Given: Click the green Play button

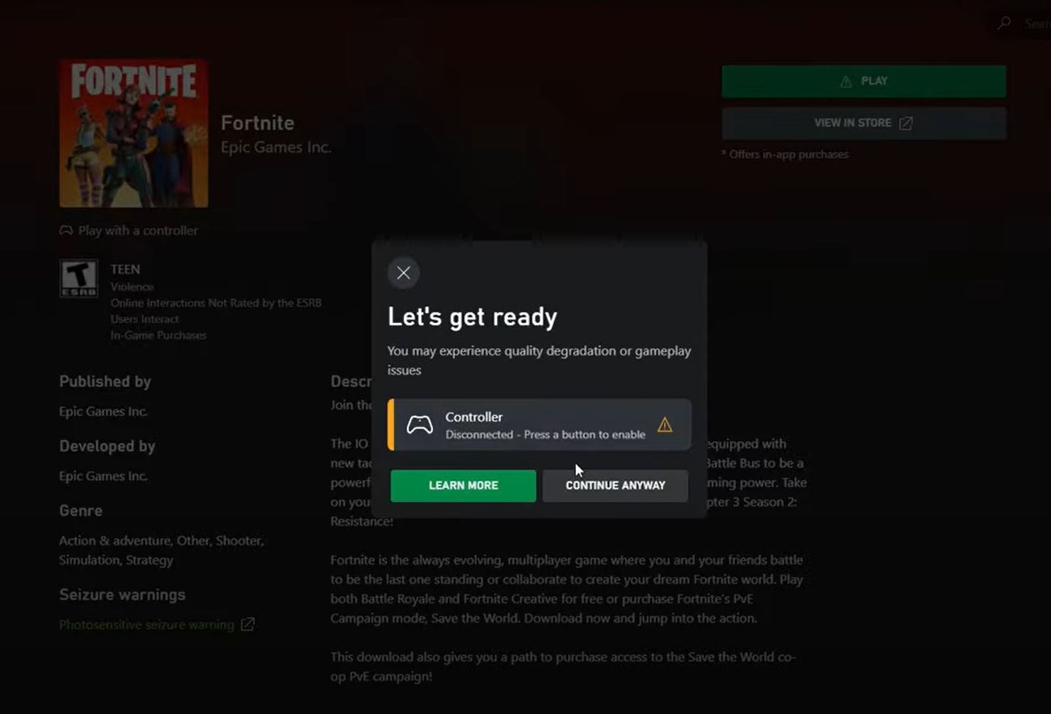Looking at the screenshot, I should pyautogui.click(x=864, y=82).
